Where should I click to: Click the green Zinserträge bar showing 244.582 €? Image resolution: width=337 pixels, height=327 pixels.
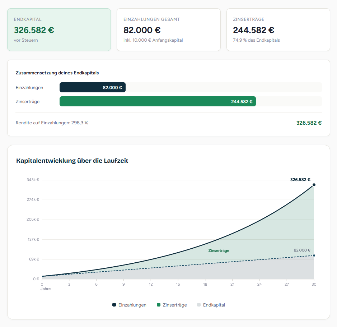coord(158,102)
